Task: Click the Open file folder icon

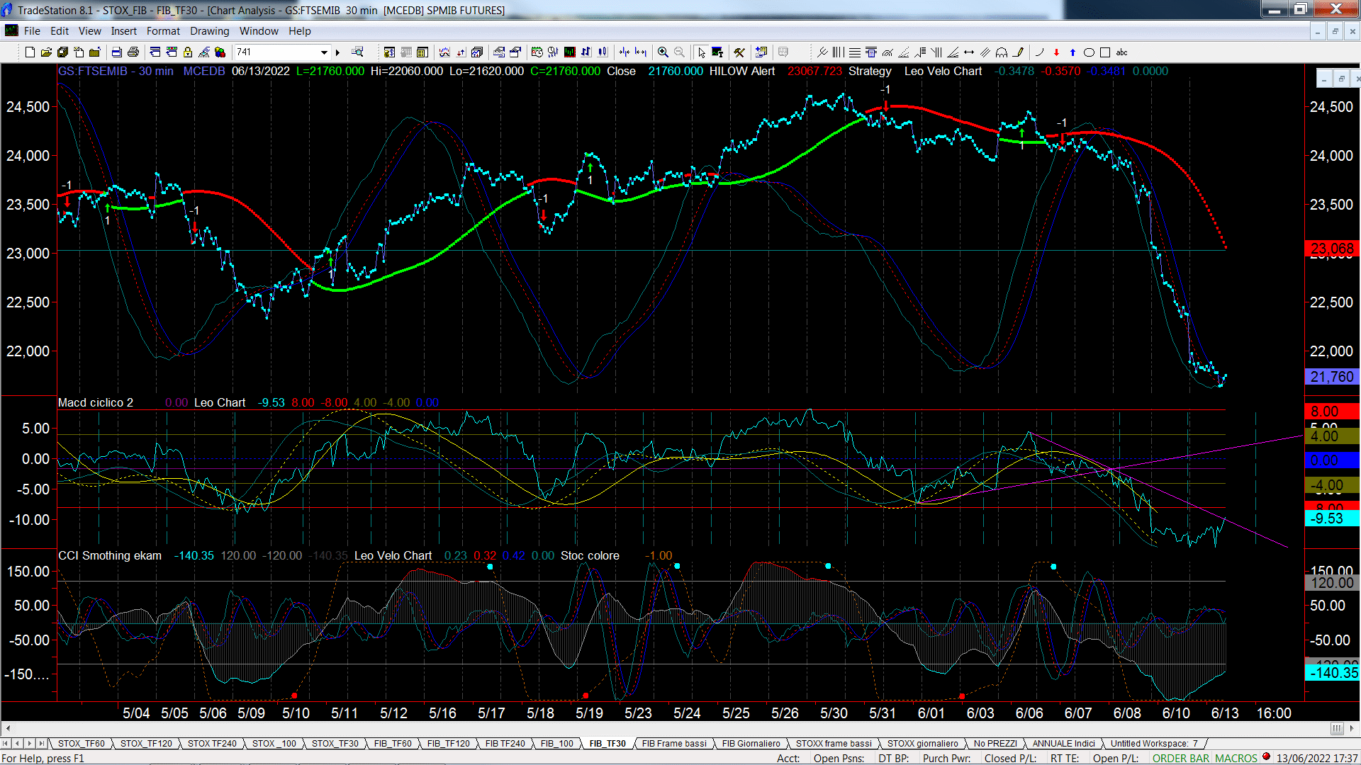Action: [46, 52]
